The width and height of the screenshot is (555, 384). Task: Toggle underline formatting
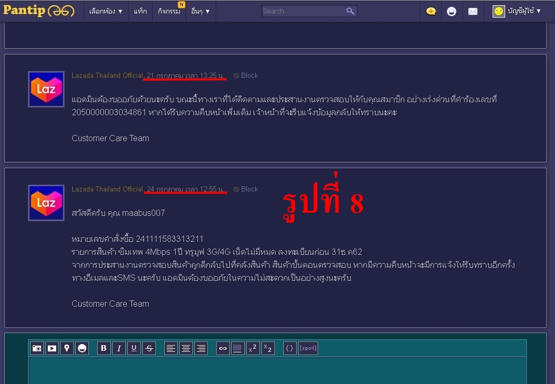point(134,348)
